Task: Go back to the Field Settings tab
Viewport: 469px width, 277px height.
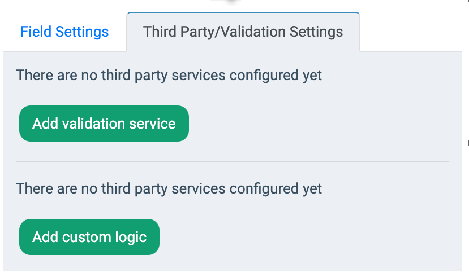Action: point(64,32)
